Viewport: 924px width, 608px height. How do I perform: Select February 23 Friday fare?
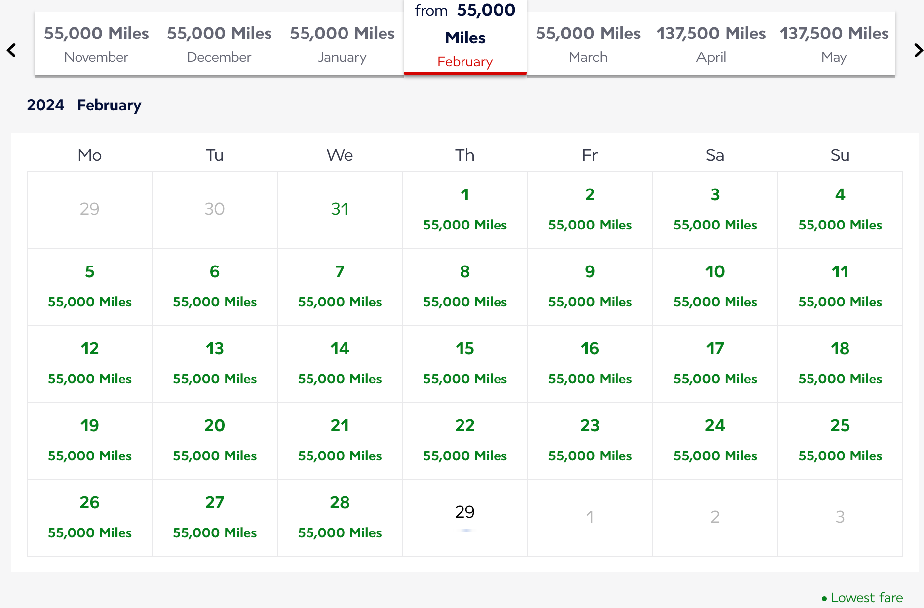[x=590, y=441]
